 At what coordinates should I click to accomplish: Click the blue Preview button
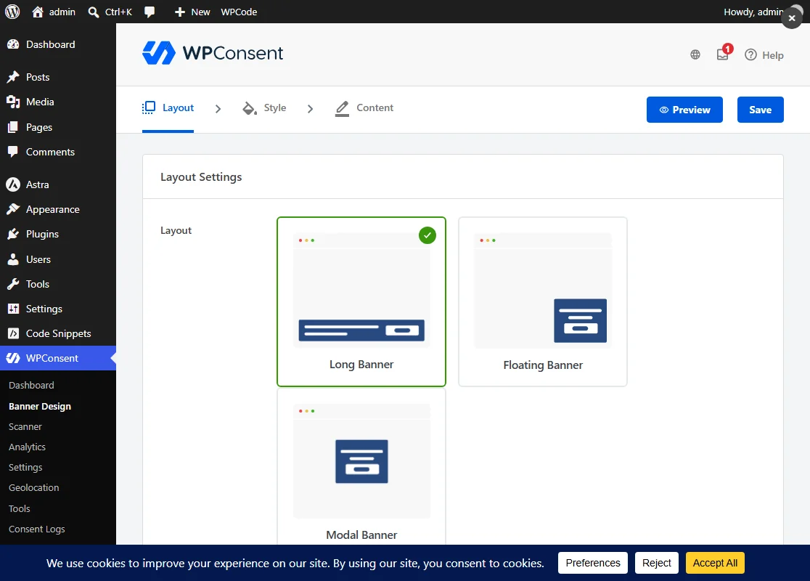(684, 110)
